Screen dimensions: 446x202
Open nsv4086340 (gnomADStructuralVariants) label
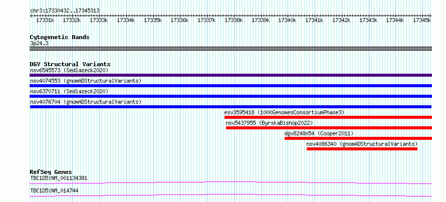[362, 144]
